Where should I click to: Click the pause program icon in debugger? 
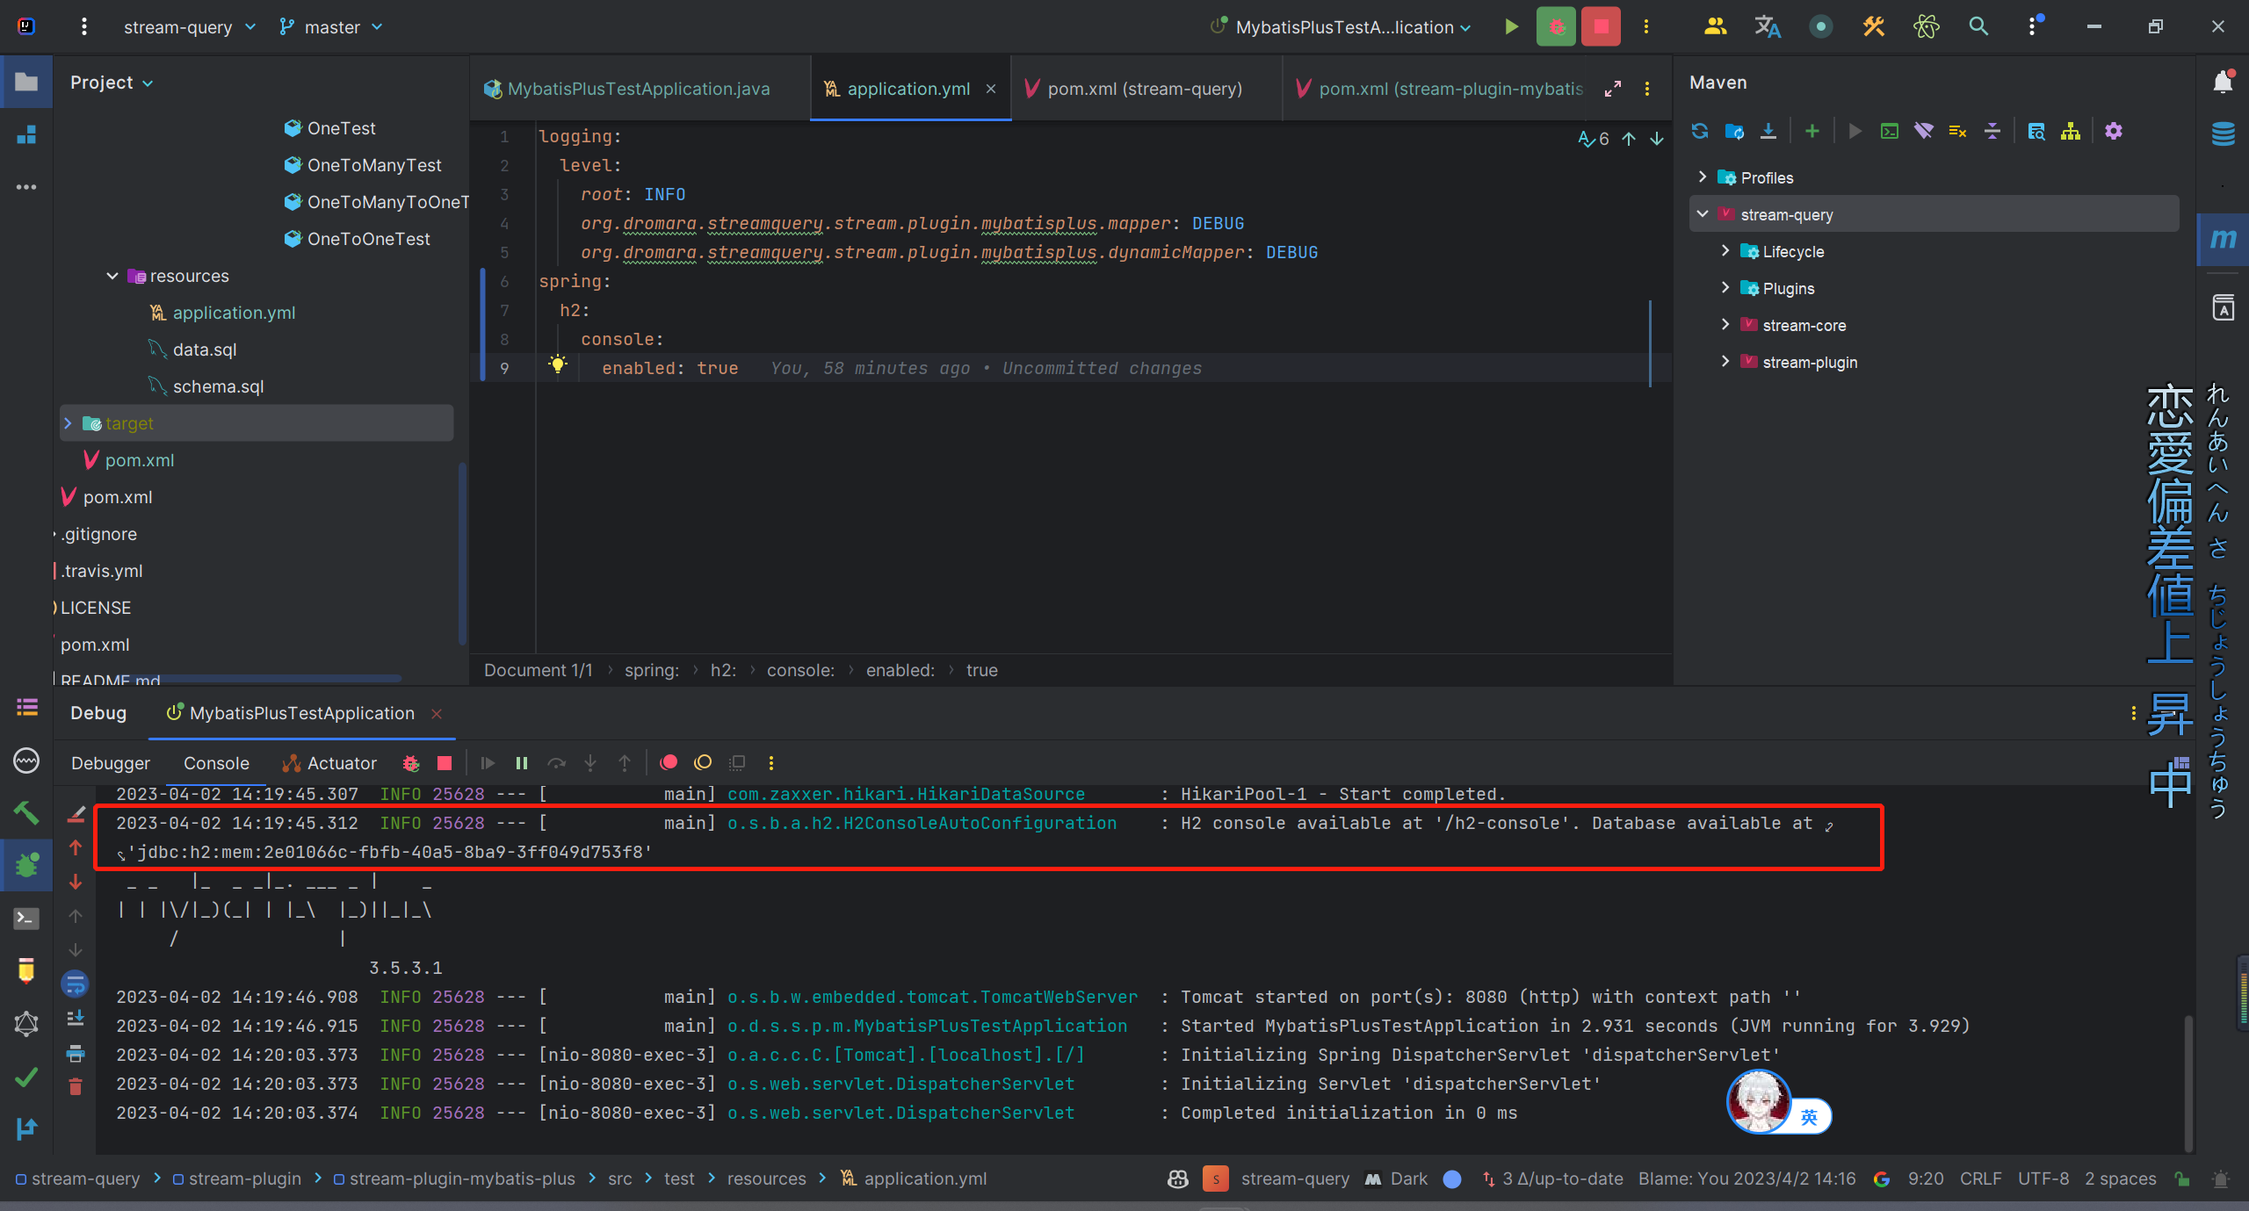522,763
